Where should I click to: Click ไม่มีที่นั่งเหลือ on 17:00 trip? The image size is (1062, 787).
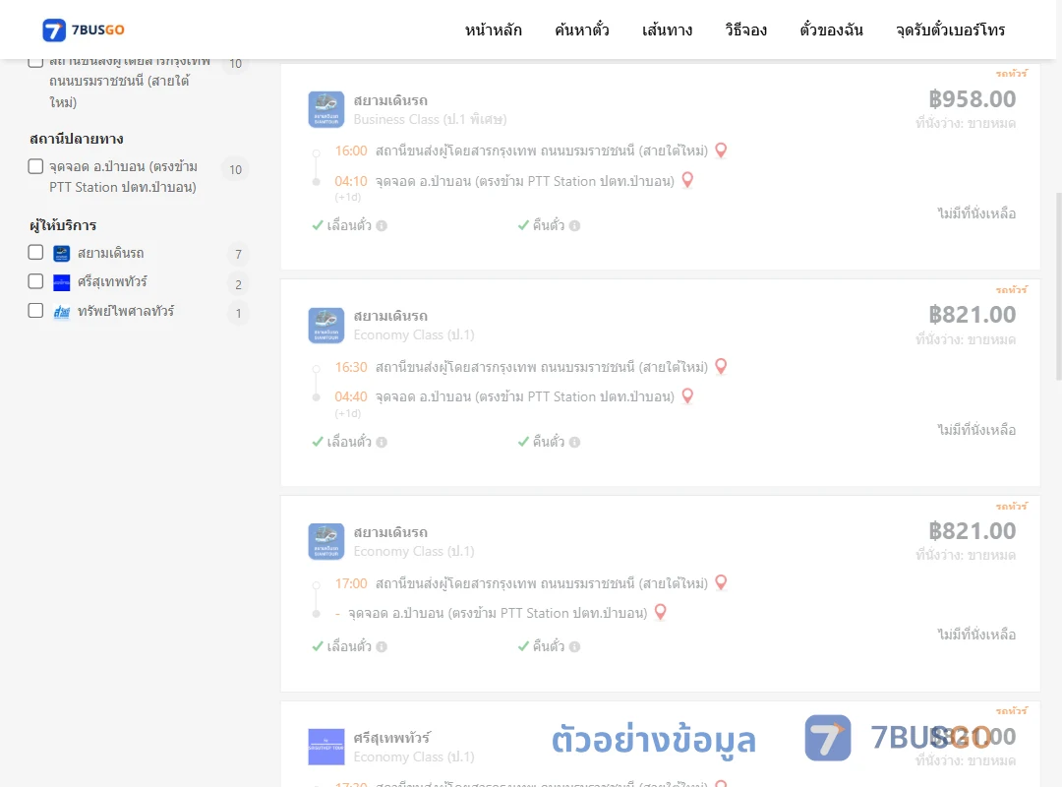pyautogui.click(x=976, y=635)
